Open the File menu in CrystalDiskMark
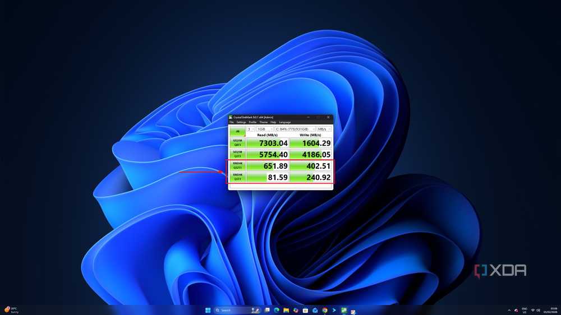The image size is (561, 315). point(232,122)
